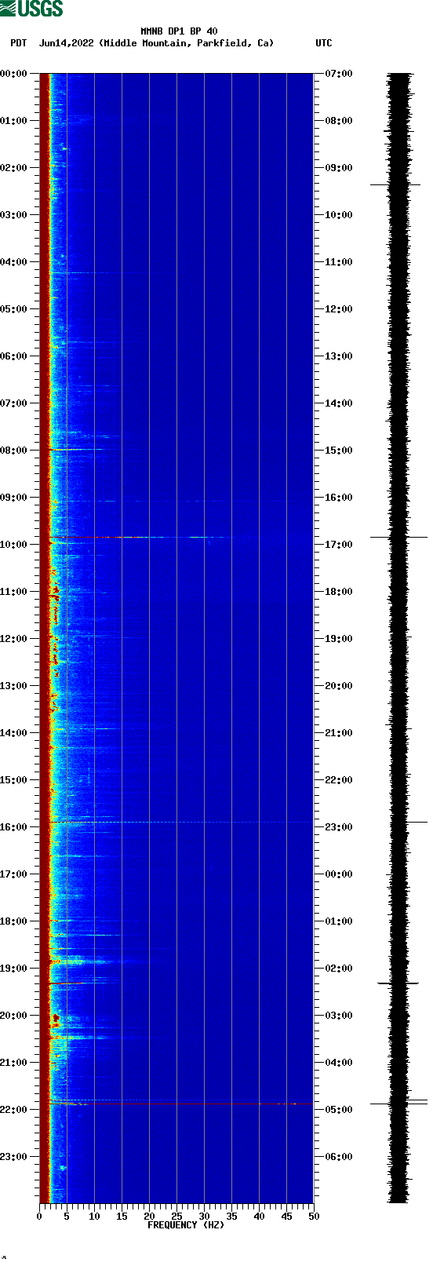433x1266 pixels.
Task: Click the date label Jun14,2022
Action: (x=66, y=43)
